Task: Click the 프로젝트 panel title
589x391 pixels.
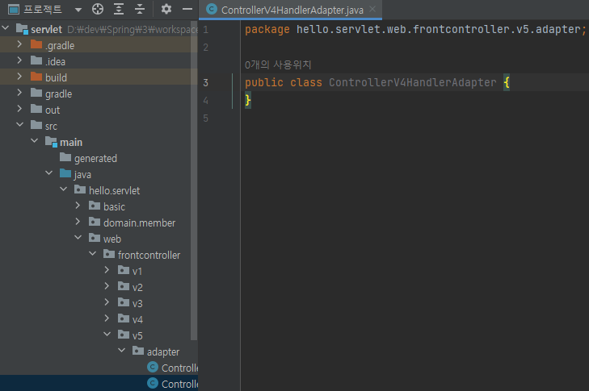Action: click(43, 10)
